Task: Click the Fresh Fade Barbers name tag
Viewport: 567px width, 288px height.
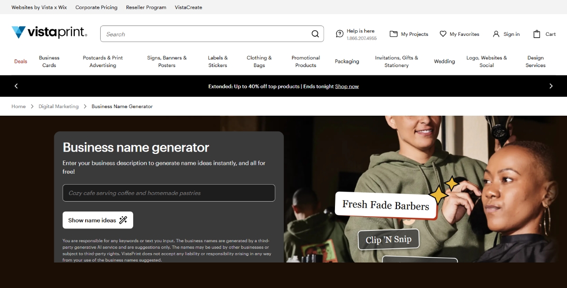Action: [386, 205]
